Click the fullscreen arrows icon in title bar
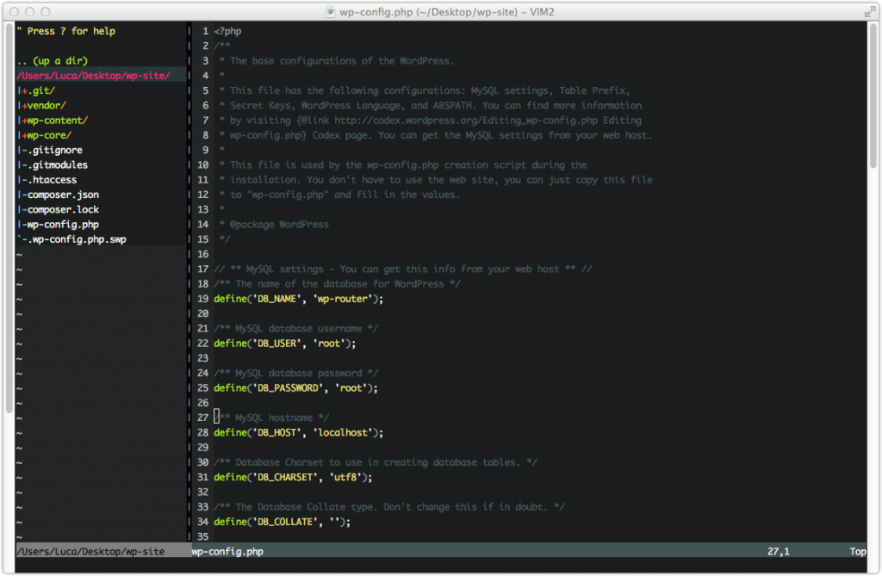 point(869,12)
